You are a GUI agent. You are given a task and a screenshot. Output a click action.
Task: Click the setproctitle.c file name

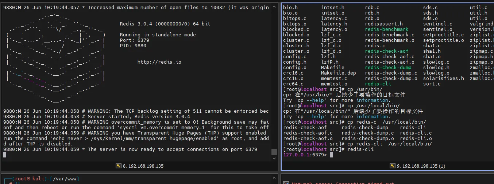(x=444, y=35)
